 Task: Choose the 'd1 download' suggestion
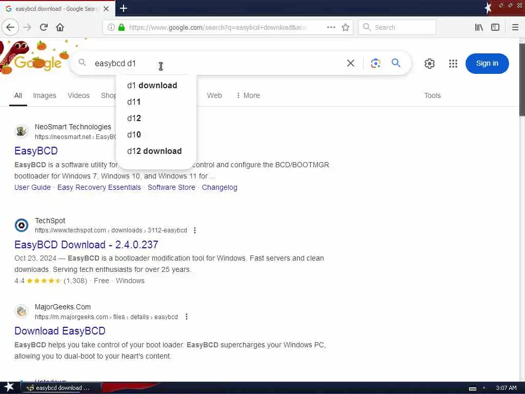pos(156,86)
